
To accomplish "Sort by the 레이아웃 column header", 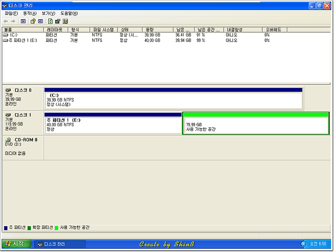I will [56, 30].
